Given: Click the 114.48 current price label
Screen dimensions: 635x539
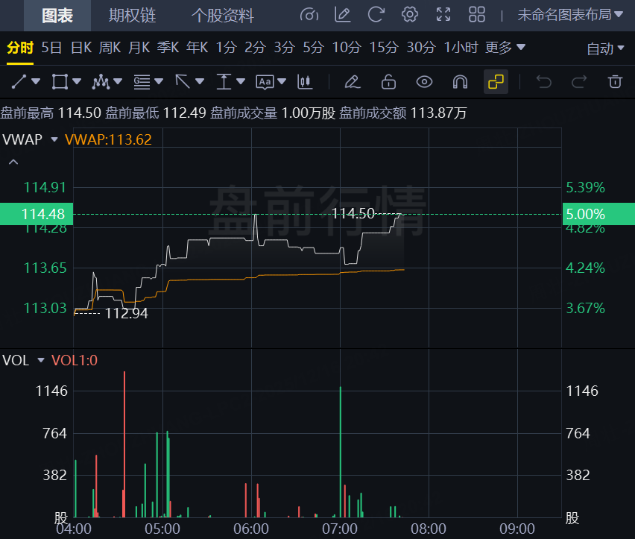Looking at the screenshot, I should click(35, 214).
